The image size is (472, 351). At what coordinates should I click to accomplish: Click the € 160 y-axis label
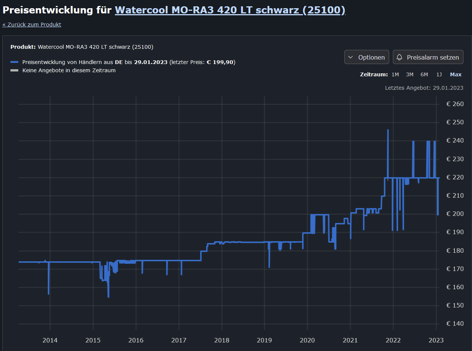[455, 287]
